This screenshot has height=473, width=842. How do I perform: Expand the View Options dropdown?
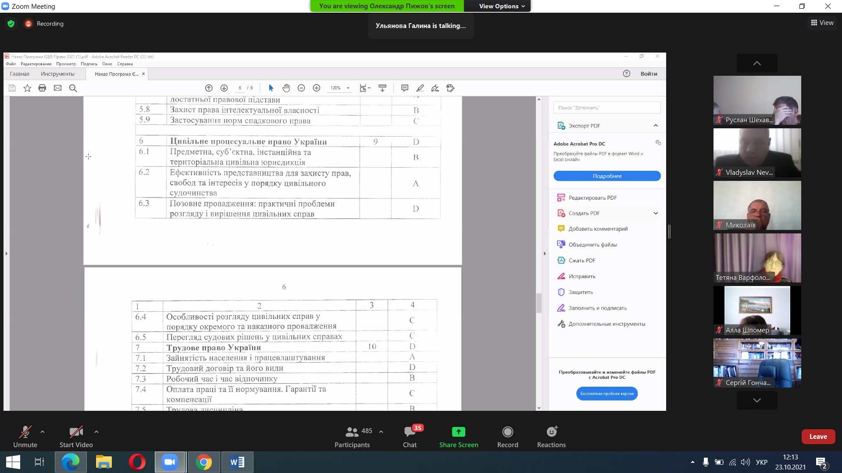(502, 6)
